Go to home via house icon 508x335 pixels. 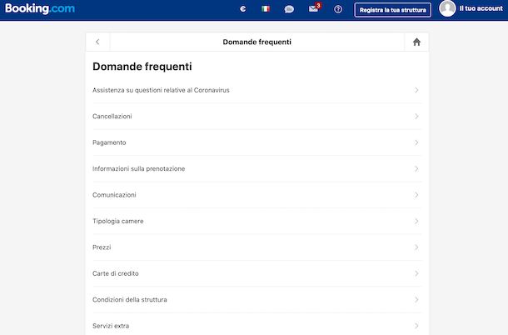click(x=416, y=42)
